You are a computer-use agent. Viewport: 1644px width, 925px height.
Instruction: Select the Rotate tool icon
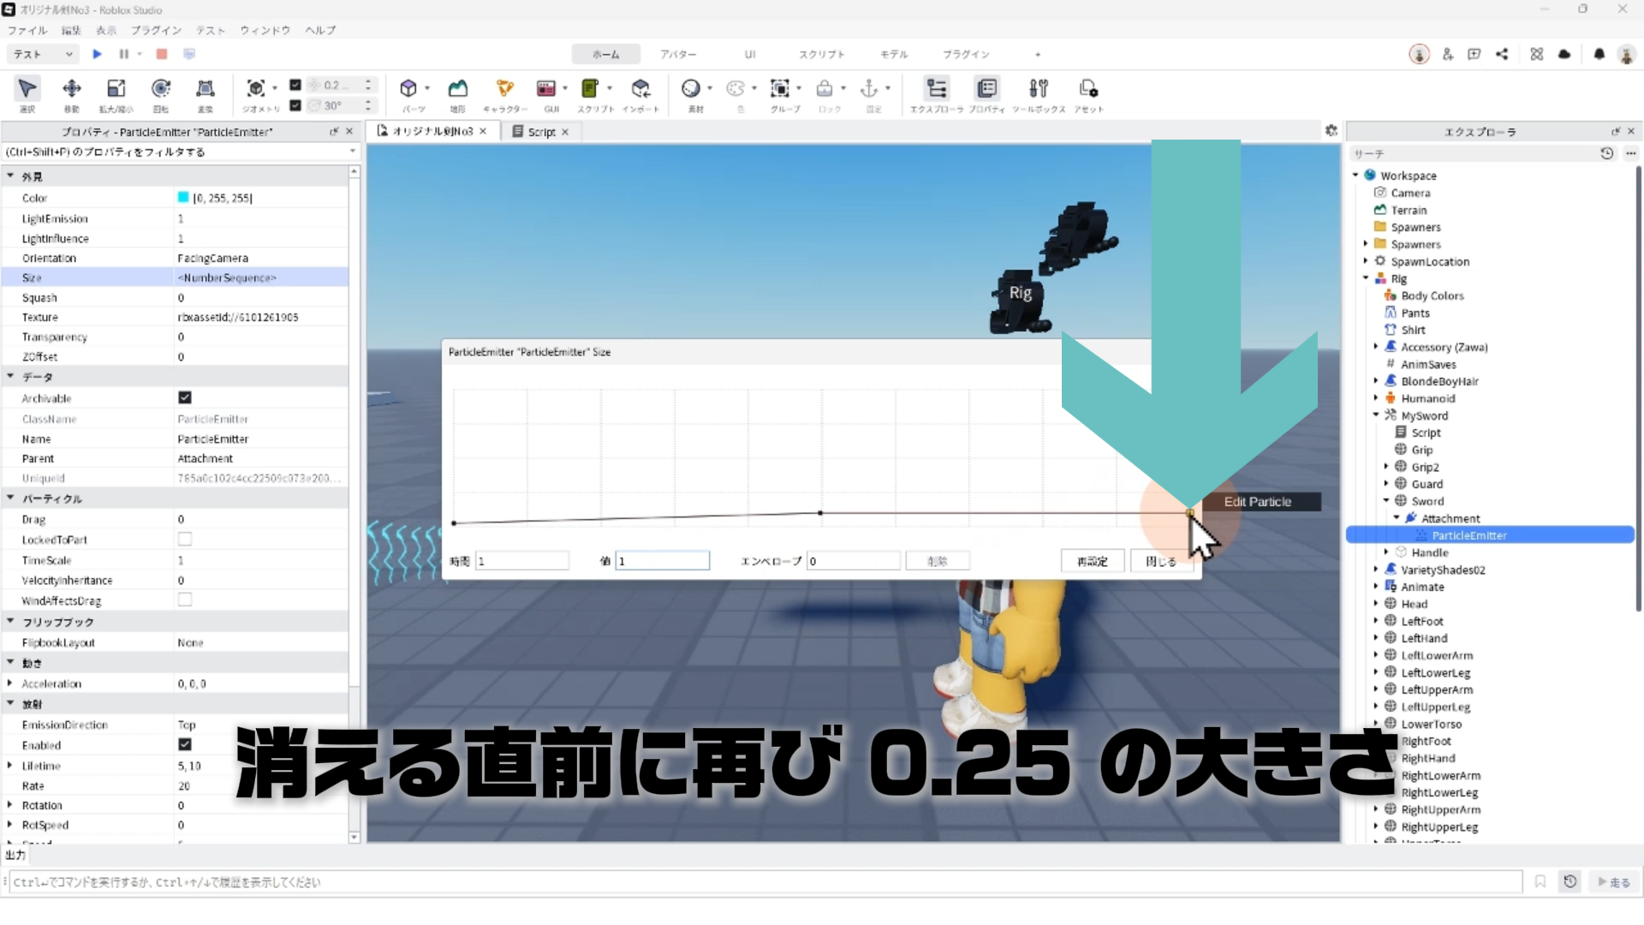click(x=160, y=89)
